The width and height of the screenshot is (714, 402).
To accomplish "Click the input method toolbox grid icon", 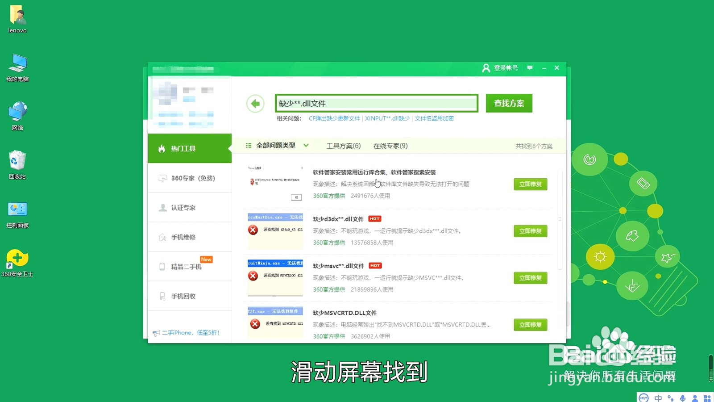I will click(707, 398).
